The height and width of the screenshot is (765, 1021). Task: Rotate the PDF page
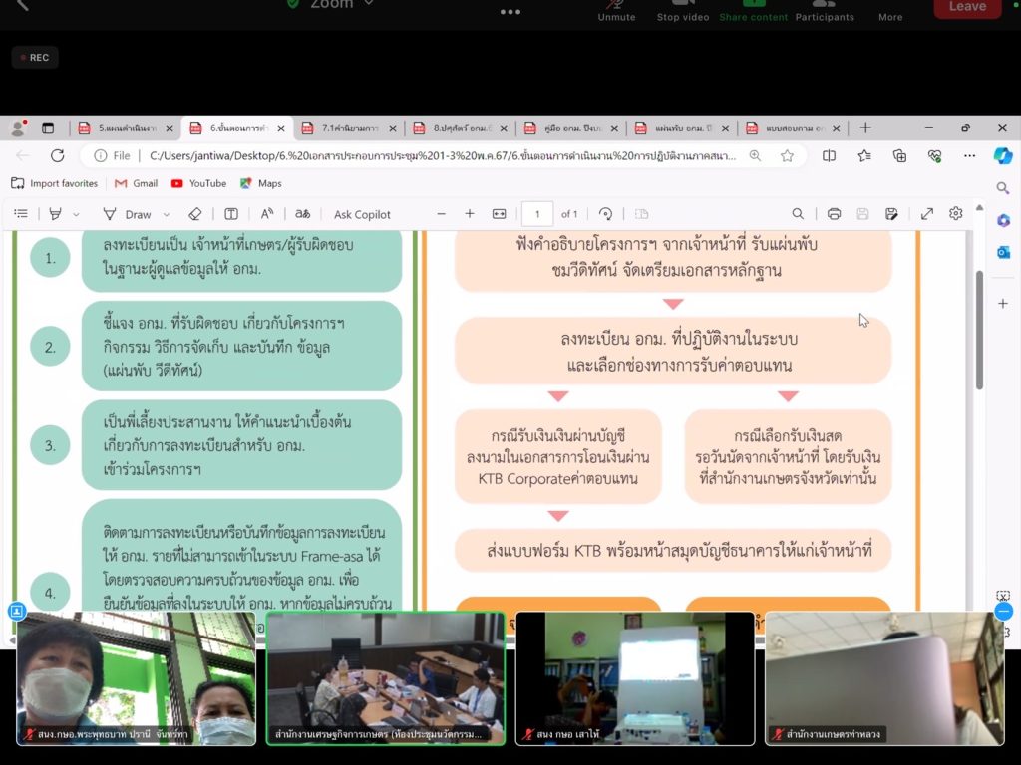[x=605, y=214]
